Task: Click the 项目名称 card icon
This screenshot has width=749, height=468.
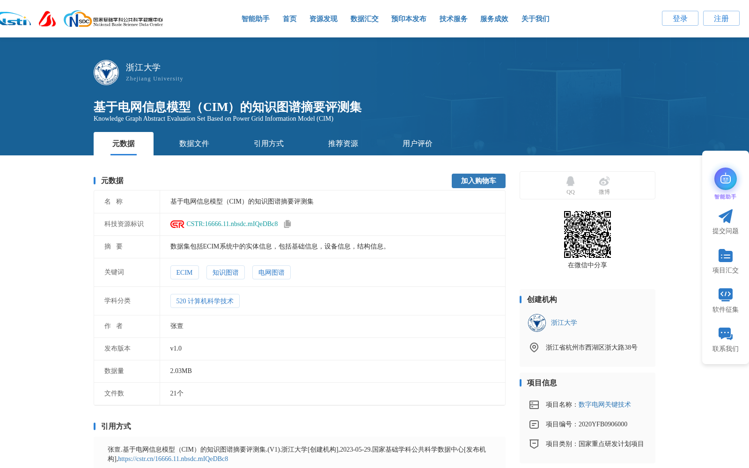Action: (534, 405)
